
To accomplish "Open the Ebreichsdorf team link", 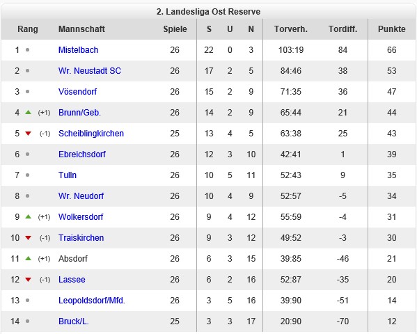I will [x=82, y=154].
